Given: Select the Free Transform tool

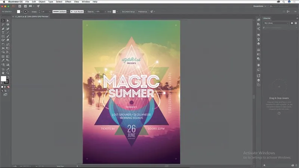Looking at the screenshot, I should [x=8, y=48].
